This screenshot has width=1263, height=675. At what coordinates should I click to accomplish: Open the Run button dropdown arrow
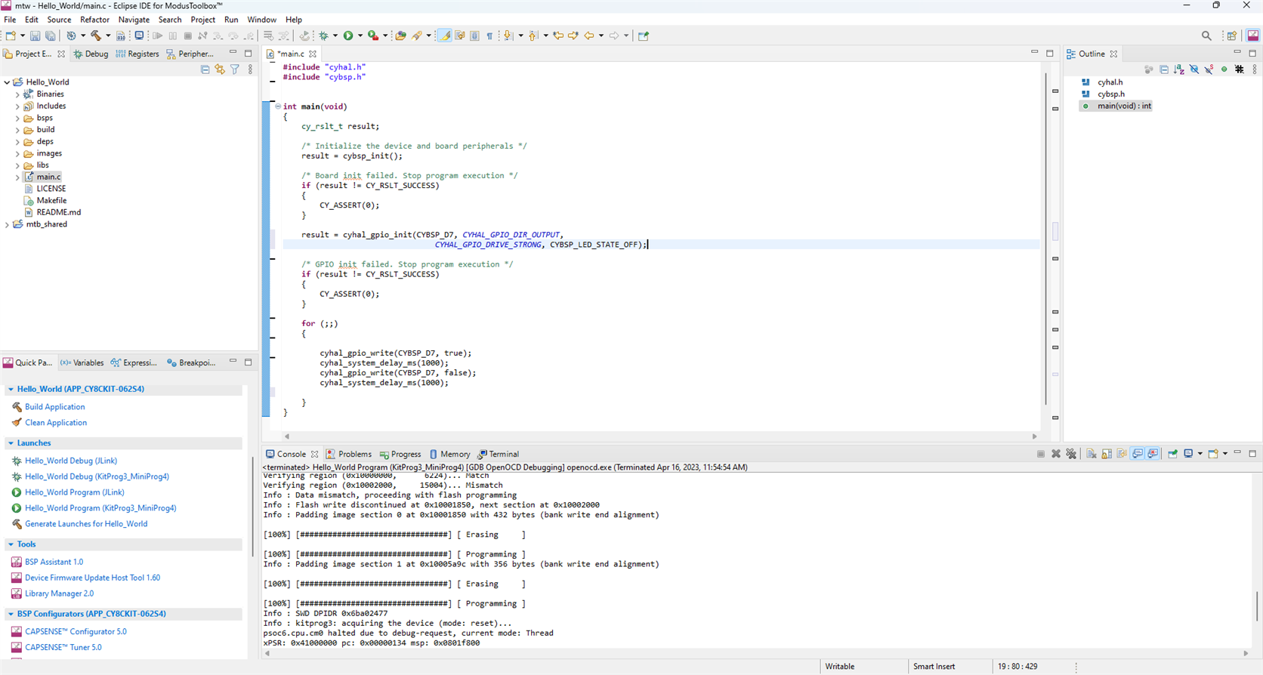click(x=360, y=35)
